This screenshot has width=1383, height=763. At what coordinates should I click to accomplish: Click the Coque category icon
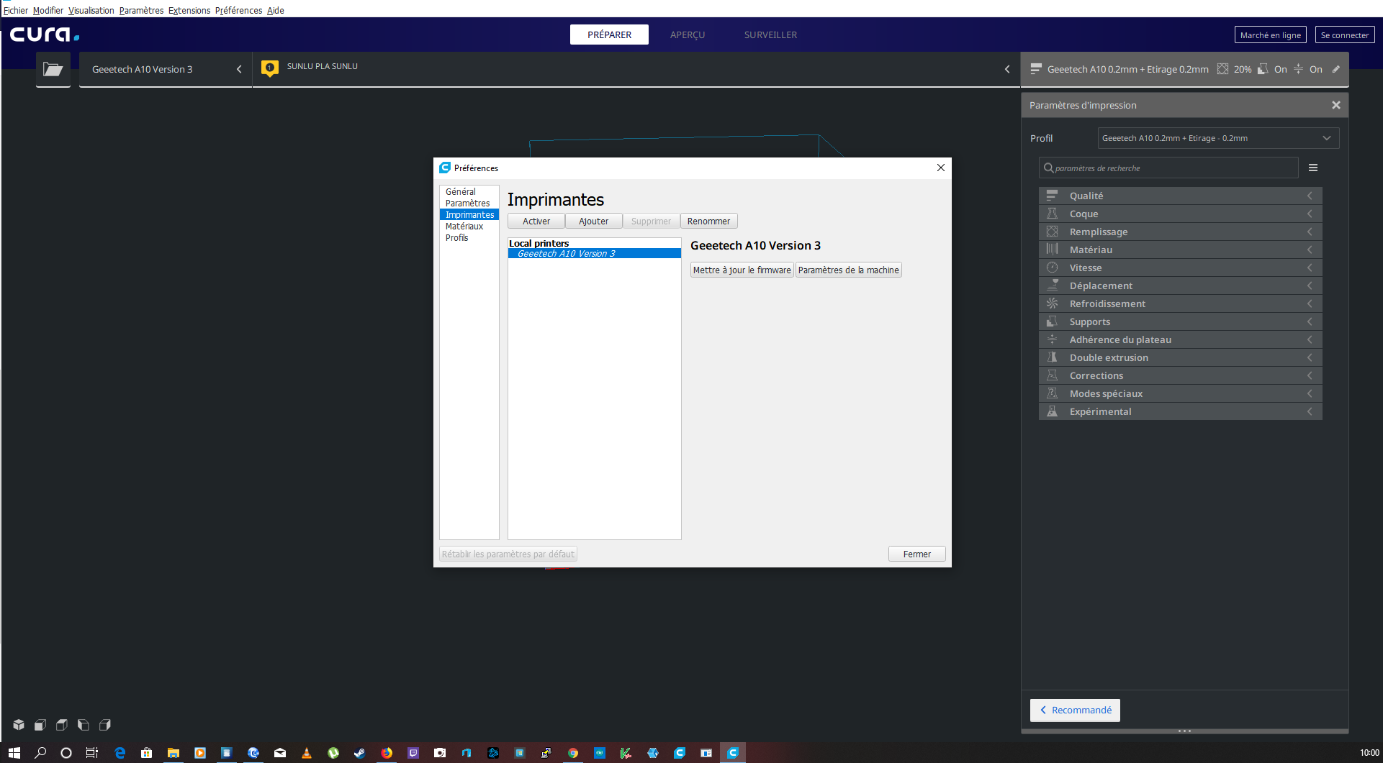coord(1052,214)
